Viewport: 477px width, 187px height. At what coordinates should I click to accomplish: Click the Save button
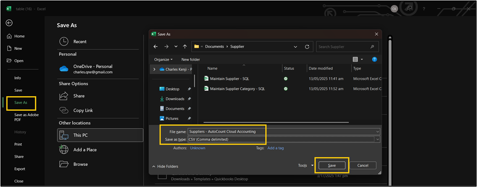click(x=332, y=165)
